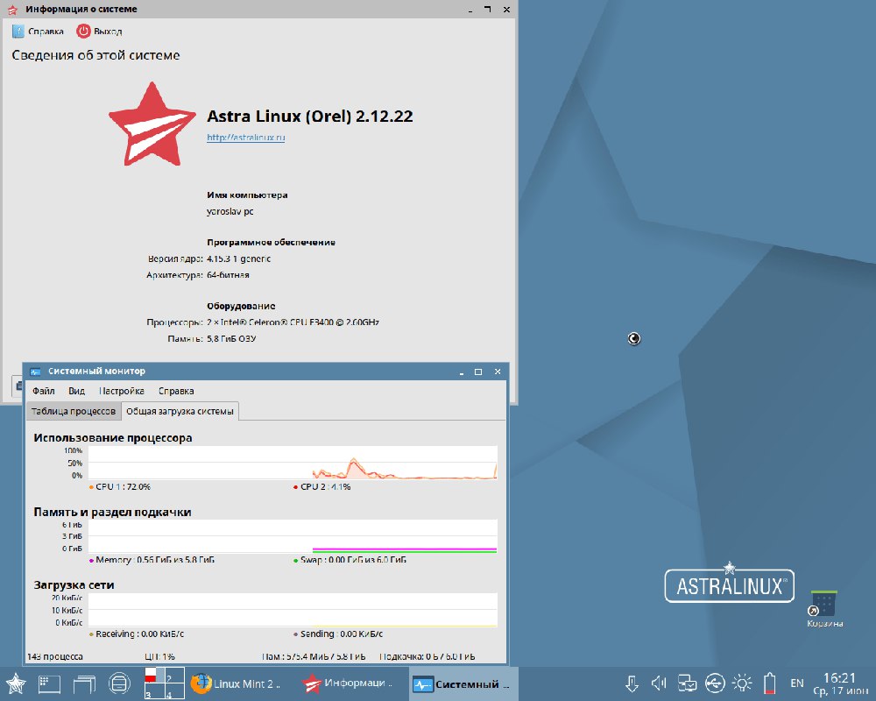Image resolution: width=876 pixels, height=701 pixels.
Task: Click the Подкачка status bar entry
Action: point(427,657)
